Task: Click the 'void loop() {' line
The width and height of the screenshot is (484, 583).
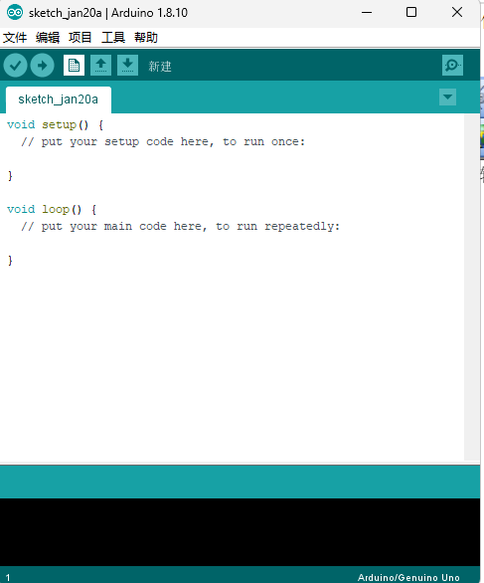Action: point(52,210)
